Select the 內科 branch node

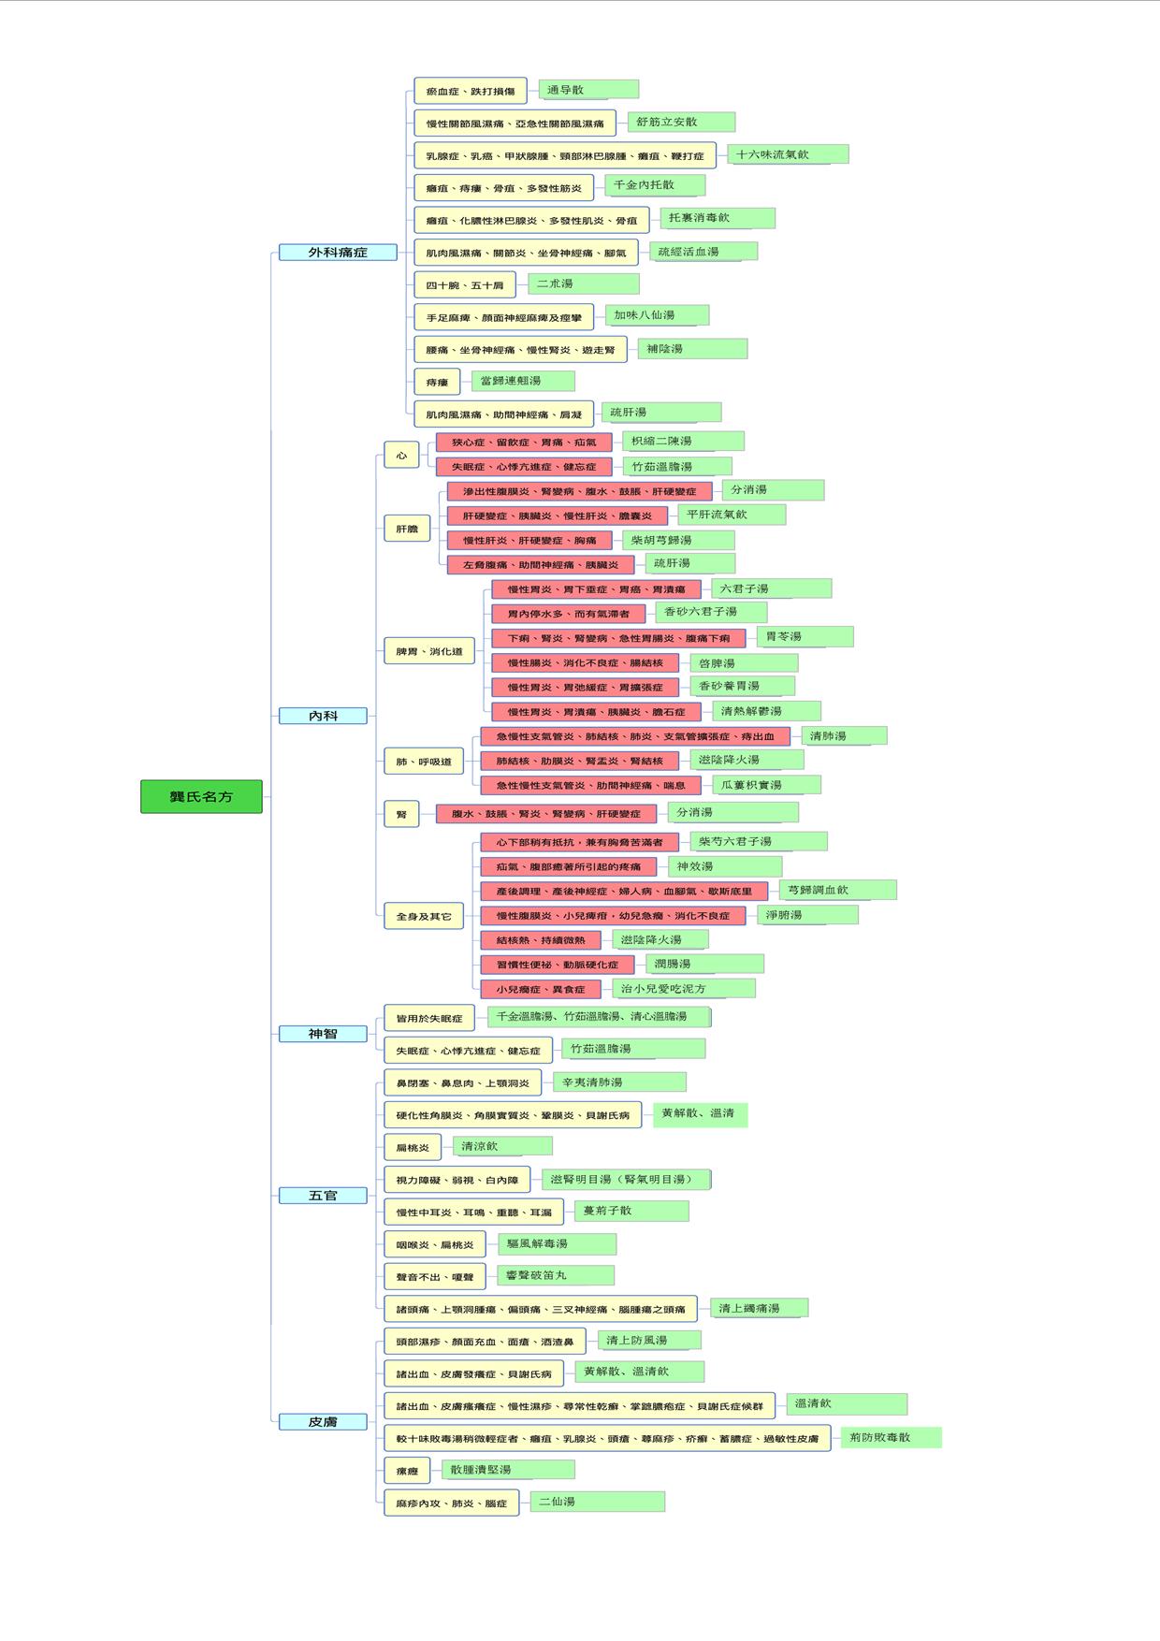coord(323,716)
